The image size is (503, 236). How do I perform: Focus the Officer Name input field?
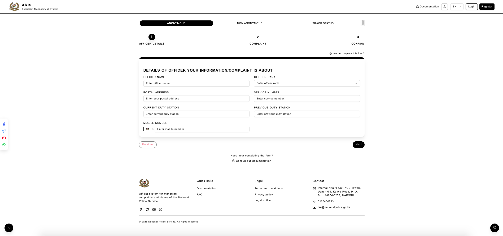click(x=196, y=84)
